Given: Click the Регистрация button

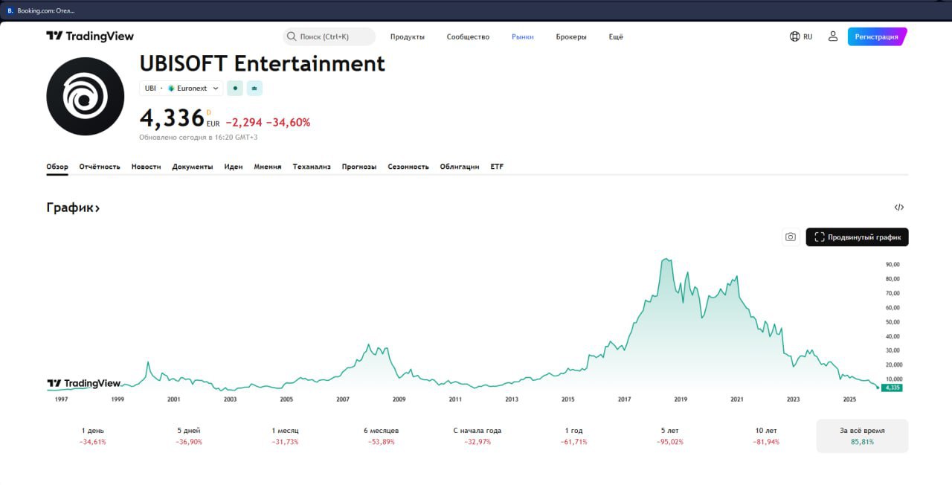Looking at the screenshot, I should [x=876, y=36].
